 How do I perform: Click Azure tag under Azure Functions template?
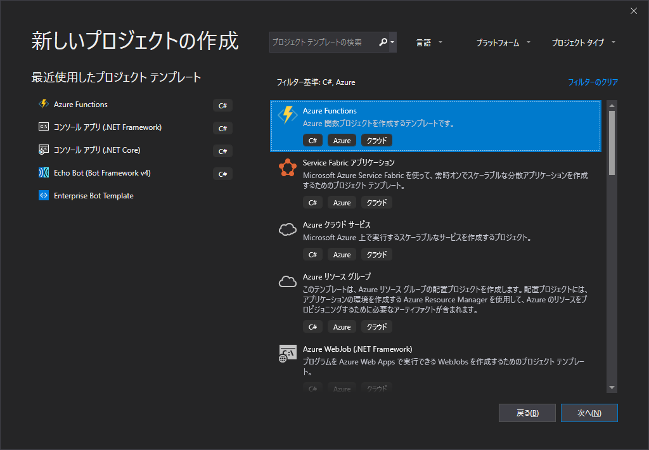tap(342, 140)
